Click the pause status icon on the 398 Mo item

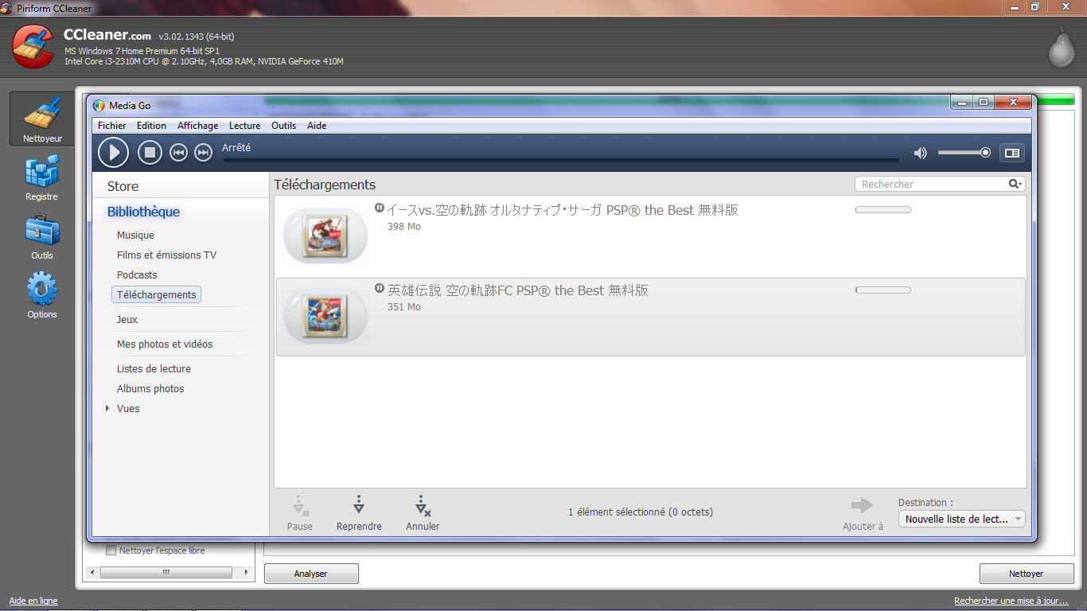[x=380, y=208]
